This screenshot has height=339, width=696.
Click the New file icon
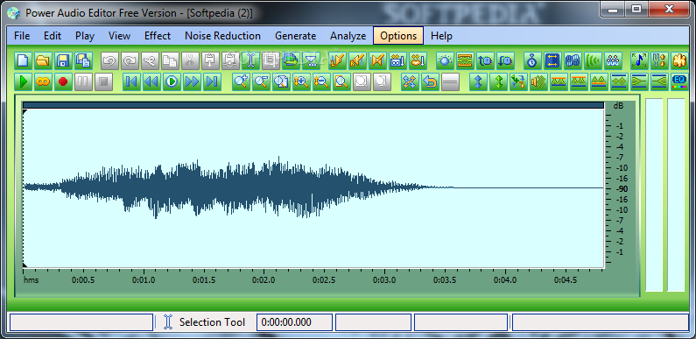pos(23,60)
